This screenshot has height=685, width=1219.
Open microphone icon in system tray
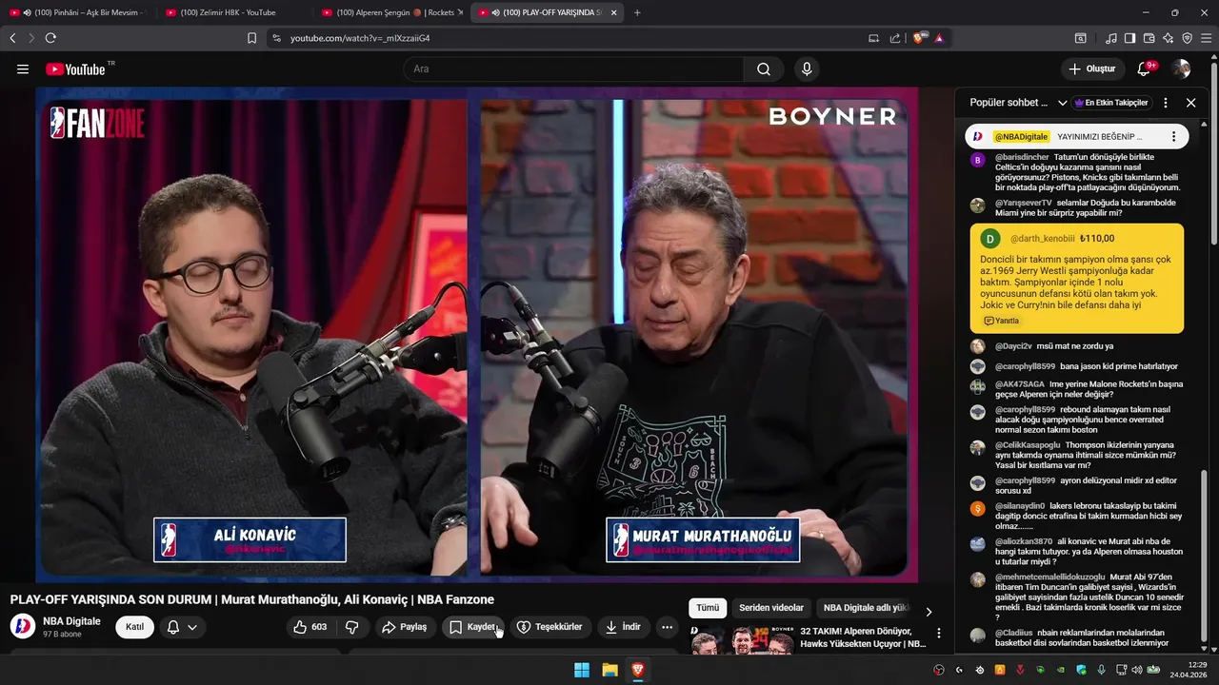1101,670
